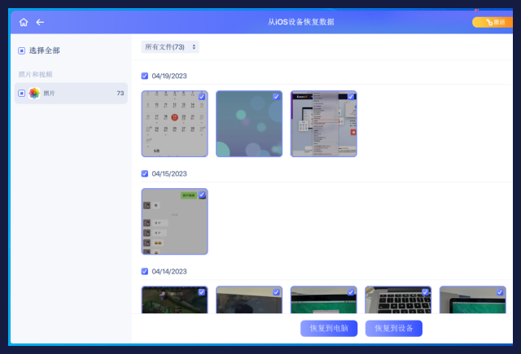Image resolution: width=521 pixels, height=354 pixels.
Task: Select the calendar screenshot thumbnail
Action: [174, 124]
